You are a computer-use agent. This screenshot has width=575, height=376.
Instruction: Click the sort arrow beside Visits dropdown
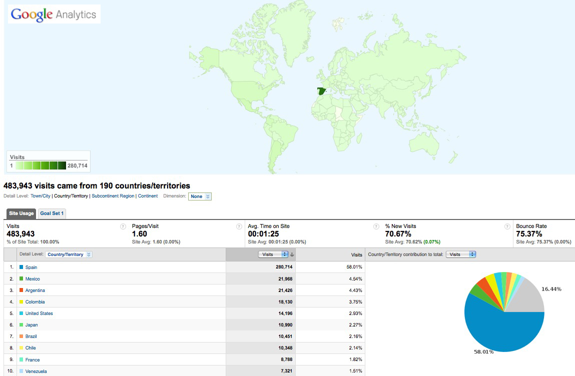click(x=292, y=254)
